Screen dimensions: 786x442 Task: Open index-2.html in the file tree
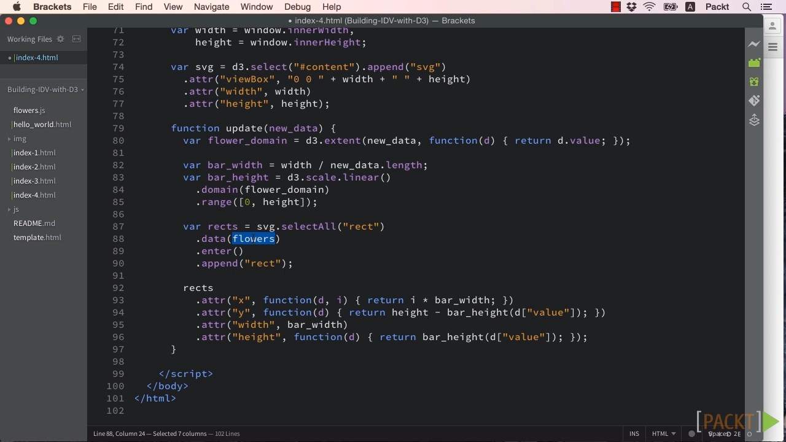[34, 167]
